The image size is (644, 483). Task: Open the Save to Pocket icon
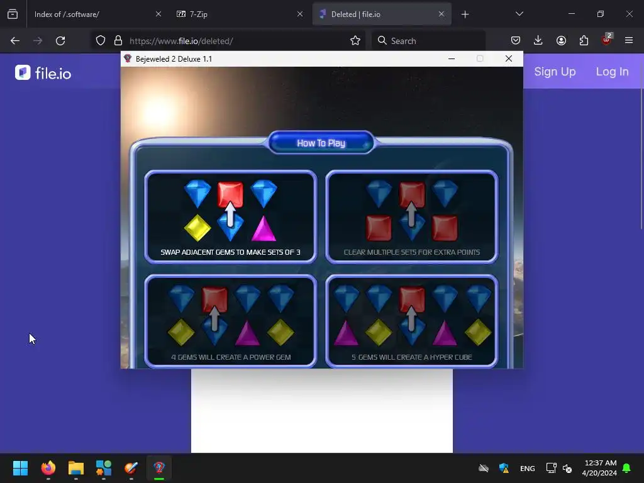[x=516, y=41]
